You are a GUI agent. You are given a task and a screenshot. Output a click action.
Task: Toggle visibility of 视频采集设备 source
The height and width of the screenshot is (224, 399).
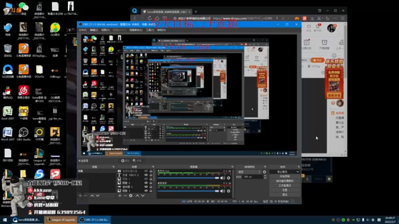146,171
